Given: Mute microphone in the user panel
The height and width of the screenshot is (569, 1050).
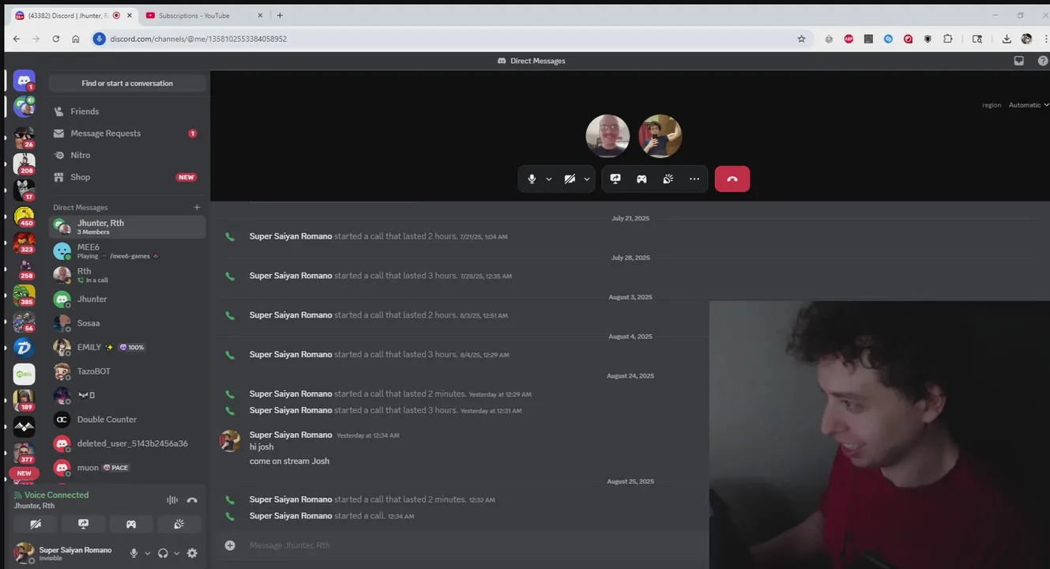Looking at the screenshot, I should 134,553.
